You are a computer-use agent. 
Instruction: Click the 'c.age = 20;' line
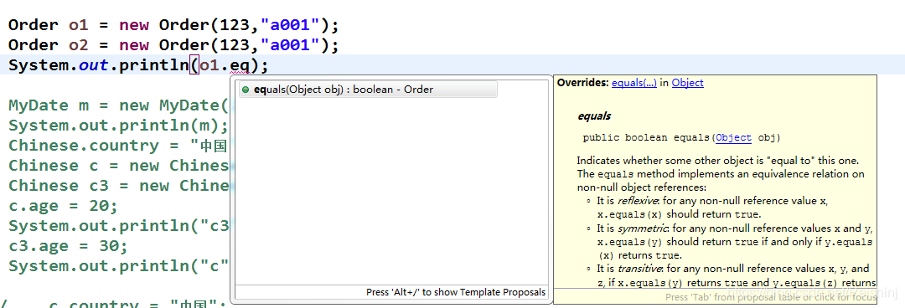(64, 206)
